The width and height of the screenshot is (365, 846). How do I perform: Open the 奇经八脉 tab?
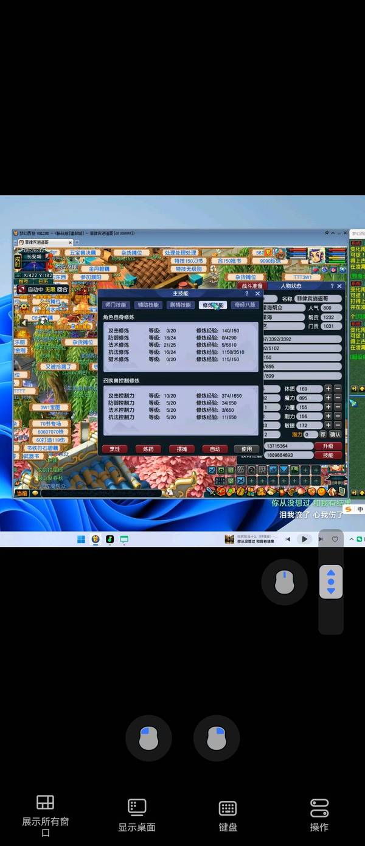[x=245, y=305]
